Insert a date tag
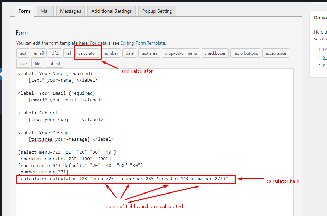This screenshot has width=327, height=216. [130, 53]
